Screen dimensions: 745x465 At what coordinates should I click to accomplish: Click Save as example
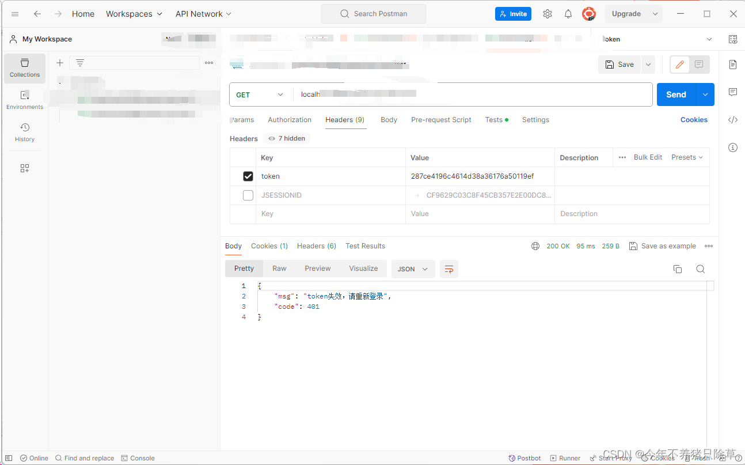tap(663, 246)
